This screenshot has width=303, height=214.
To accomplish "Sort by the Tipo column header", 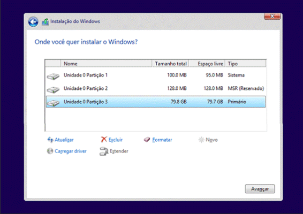I will (246, 64).
